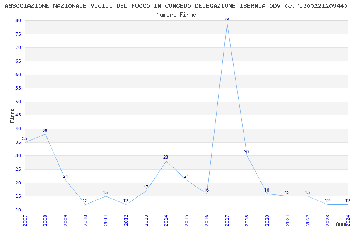This screenshot has height=228, width=352.
Task: Click the x-axis year 2018
Action: (x=247, y=220)
